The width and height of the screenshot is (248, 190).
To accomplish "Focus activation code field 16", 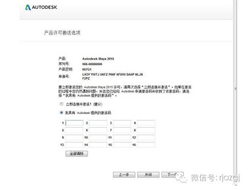I will point(146,145).
